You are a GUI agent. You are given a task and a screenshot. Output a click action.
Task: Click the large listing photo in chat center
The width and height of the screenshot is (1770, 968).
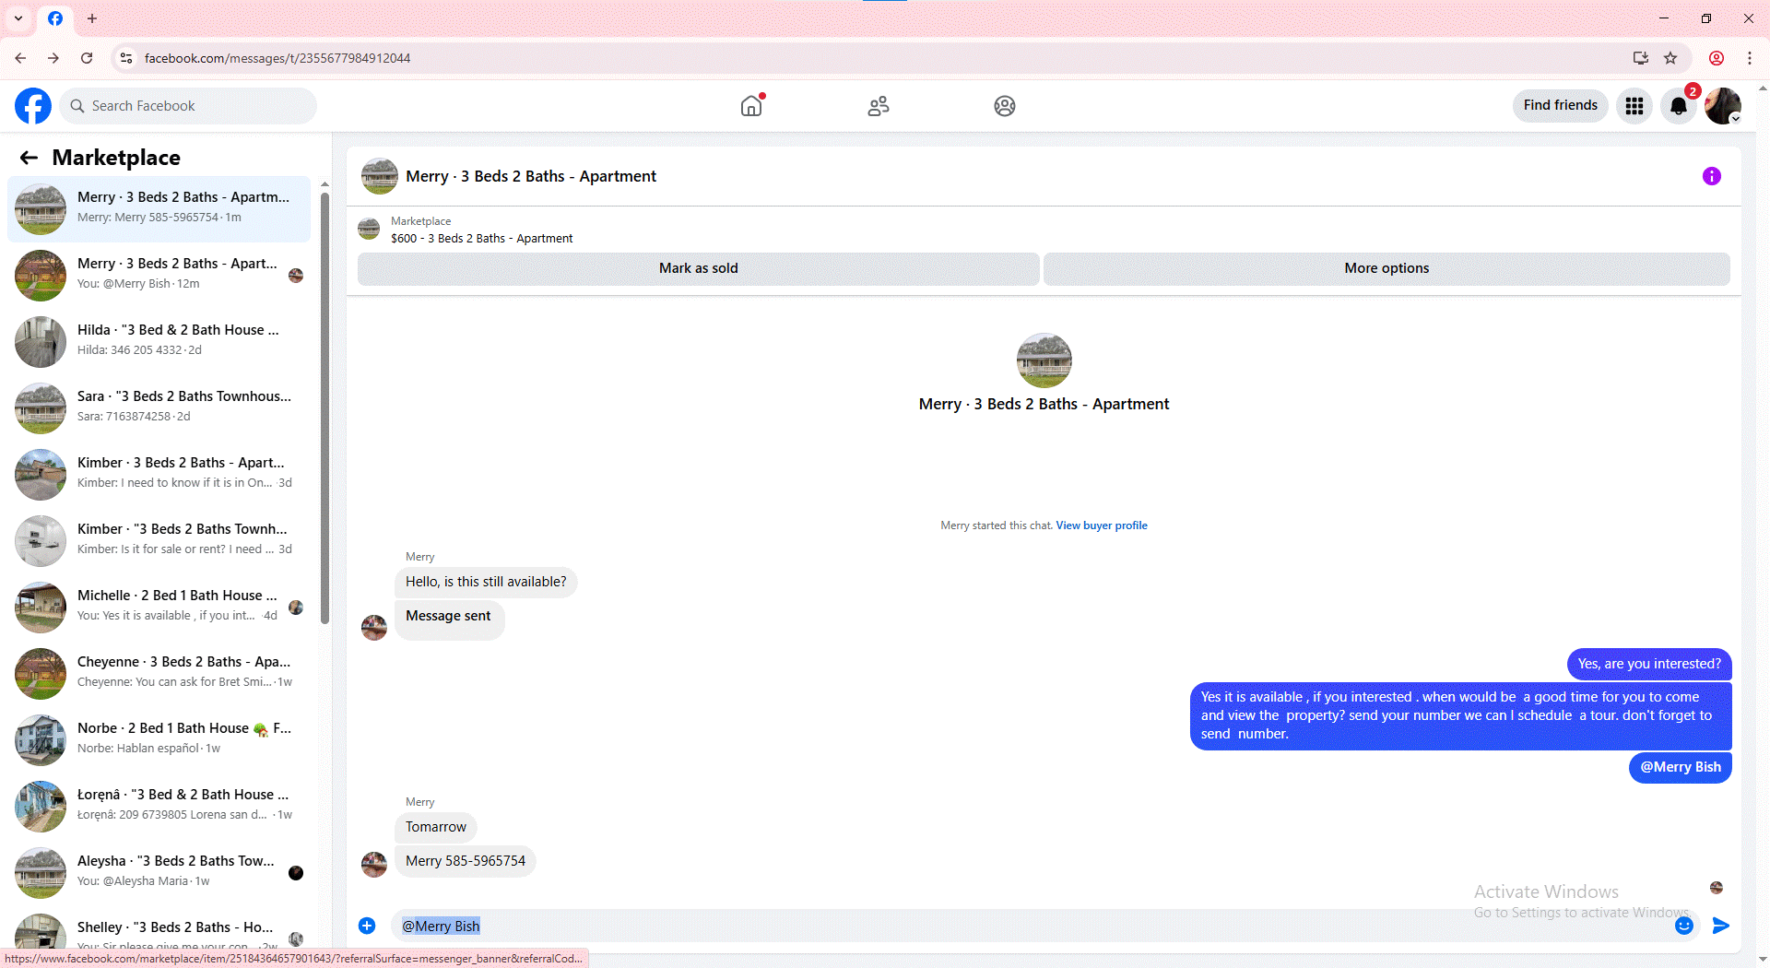pos(1044,360)
